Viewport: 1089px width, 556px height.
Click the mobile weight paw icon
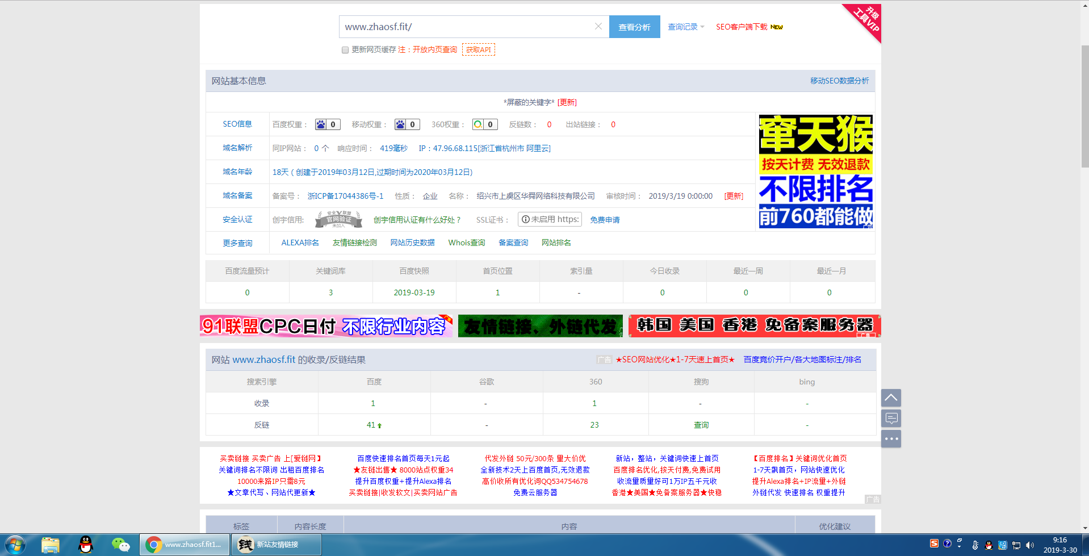(x=401, y=124)
